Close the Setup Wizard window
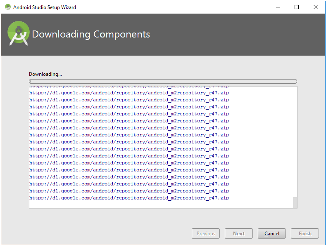The width and height of the screenshot is (326, 246). click(315, 7)
